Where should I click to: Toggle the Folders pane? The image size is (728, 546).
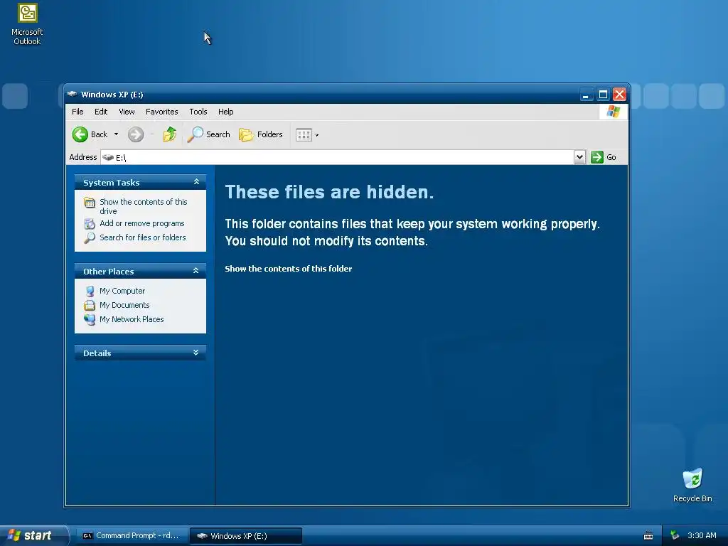point(261,134)
